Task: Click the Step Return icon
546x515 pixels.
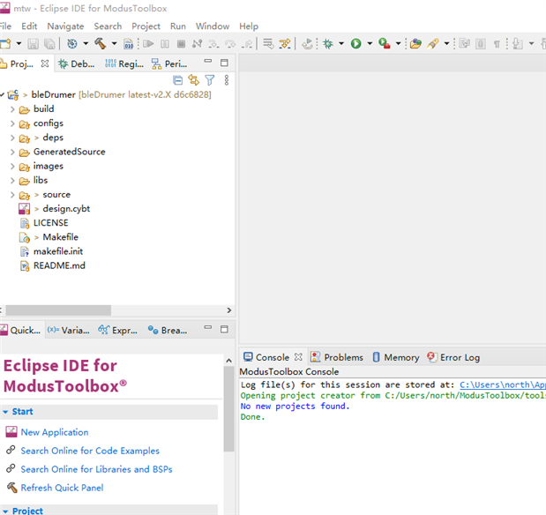Action: tap(247, 44)
